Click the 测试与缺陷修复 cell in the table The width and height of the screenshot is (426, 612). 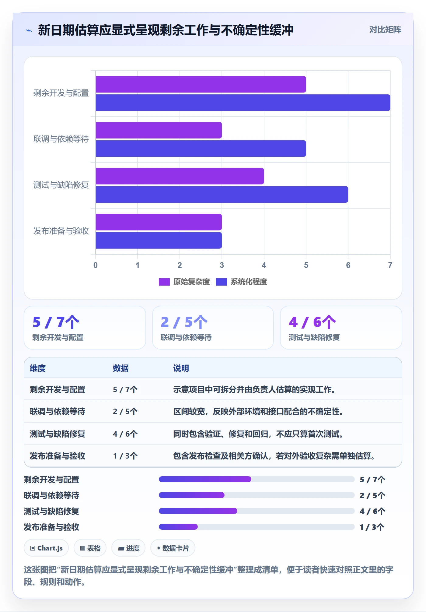(x=58, y=434)
